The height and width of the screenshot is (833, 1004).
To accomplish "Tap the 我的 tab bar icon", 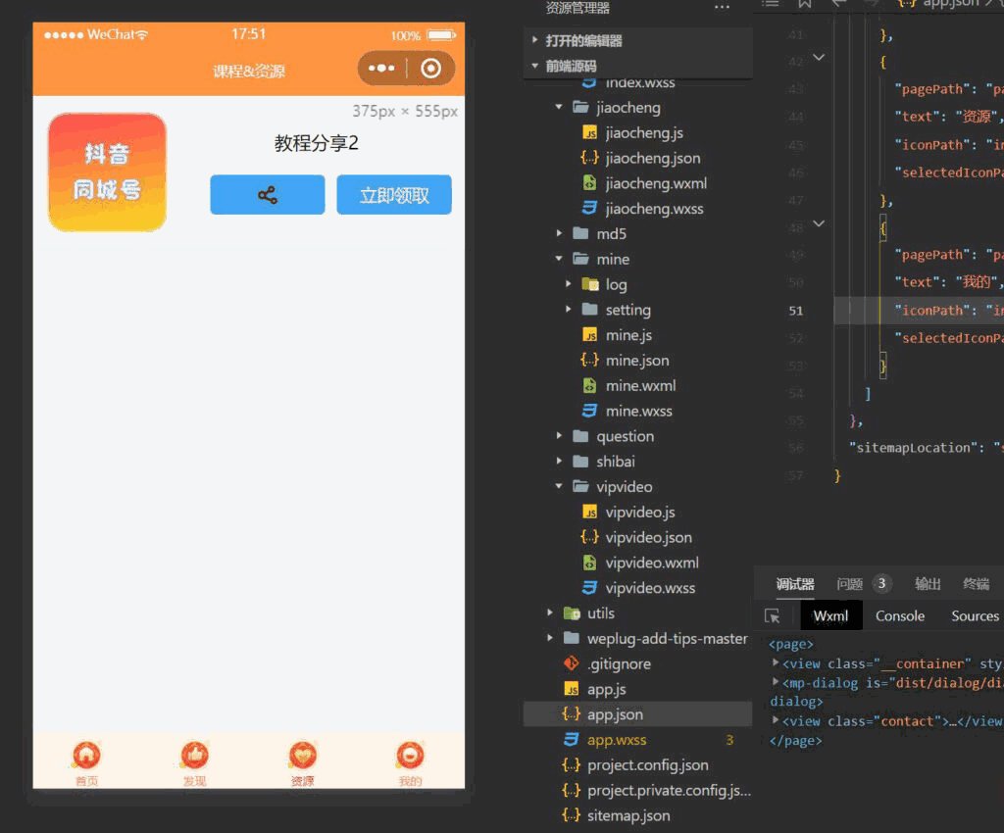I will click(x=410, y=757).
